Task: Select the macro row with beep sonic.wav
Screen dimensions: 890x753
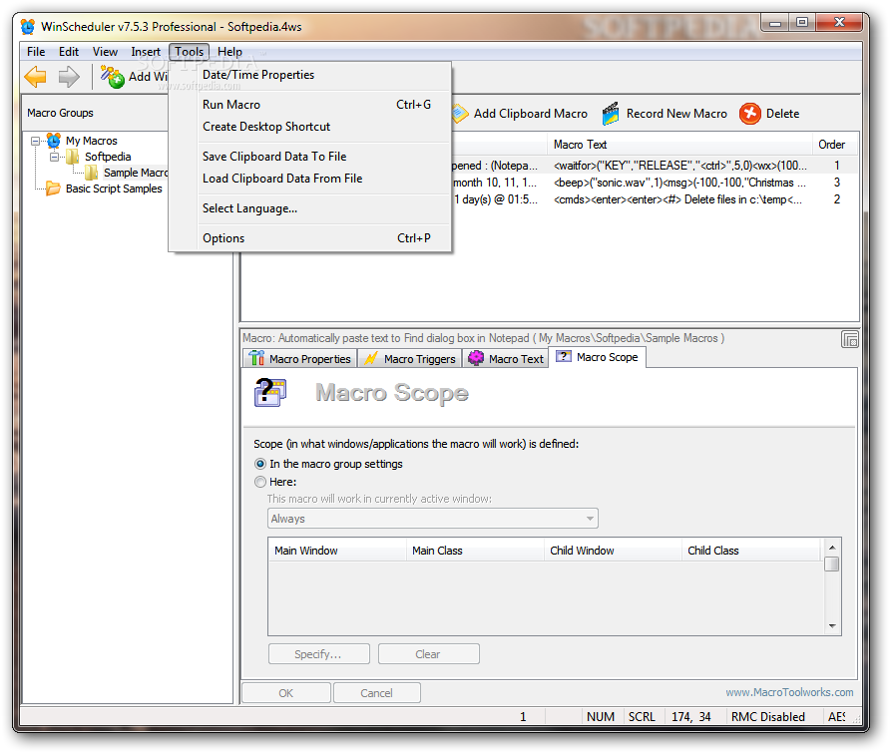Action: pos(655,183)
